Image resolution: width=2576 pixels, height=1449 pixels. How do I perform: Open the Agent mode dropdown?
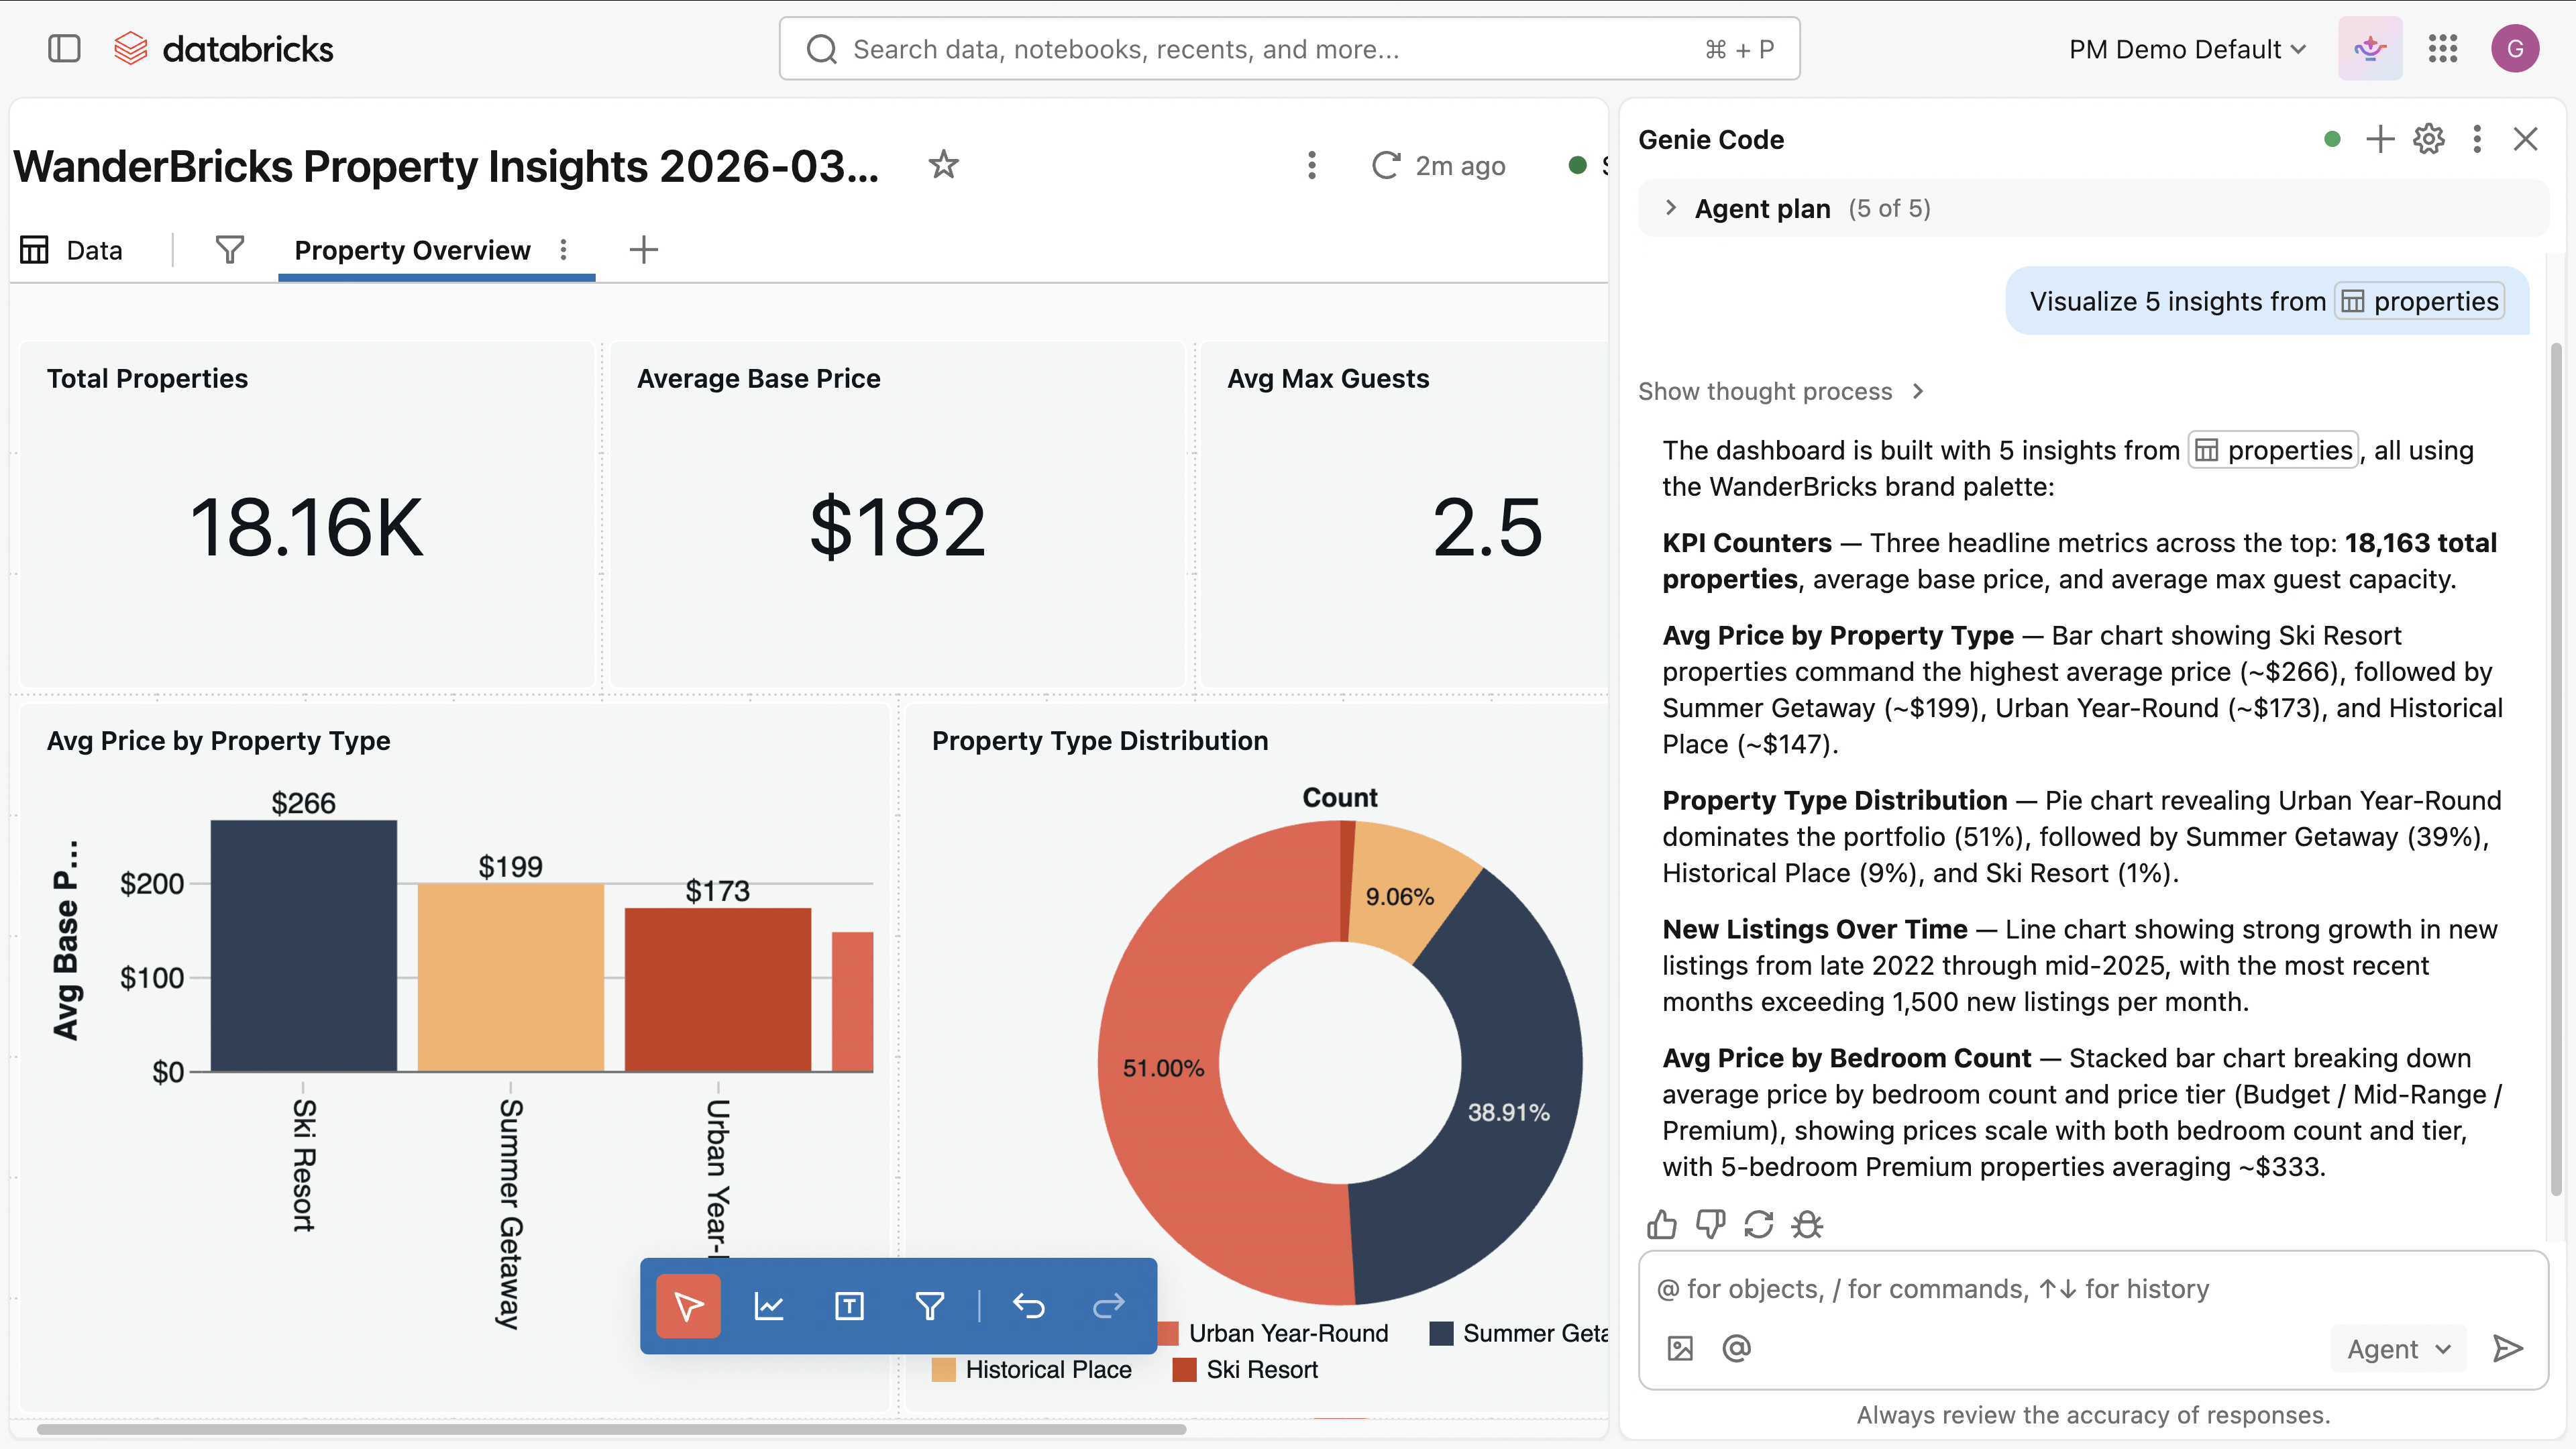coord(2397,1348)
